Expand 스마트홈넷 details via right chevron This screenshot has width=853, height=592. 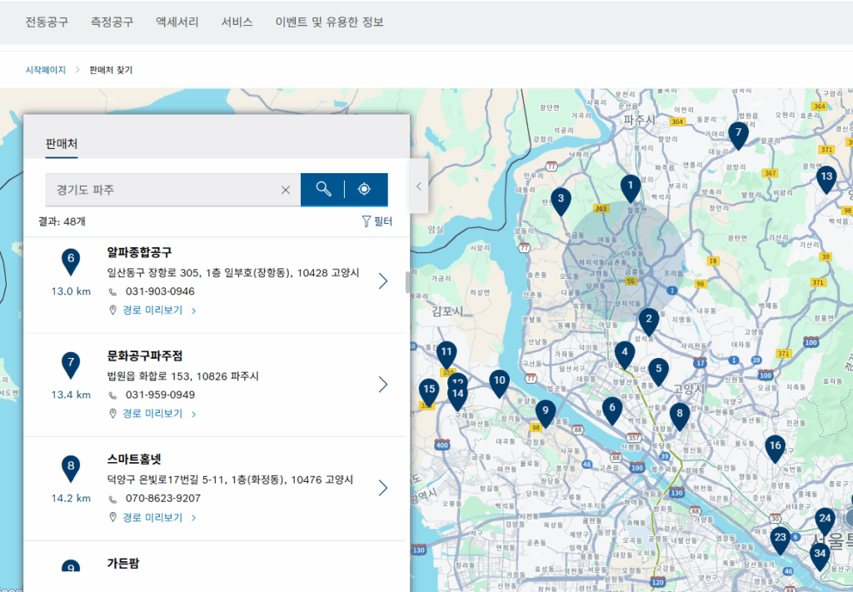pos(383,488)
